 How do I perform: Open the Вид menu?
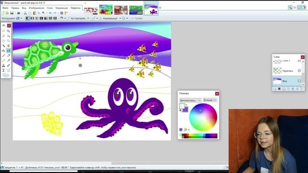coord(24,8)
